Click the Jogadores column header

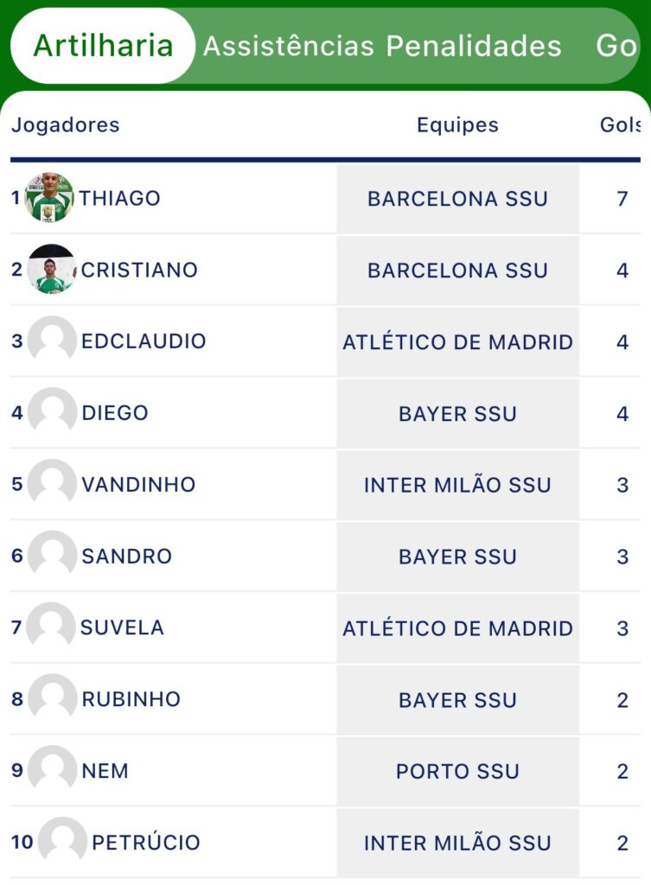coord(66,125)
